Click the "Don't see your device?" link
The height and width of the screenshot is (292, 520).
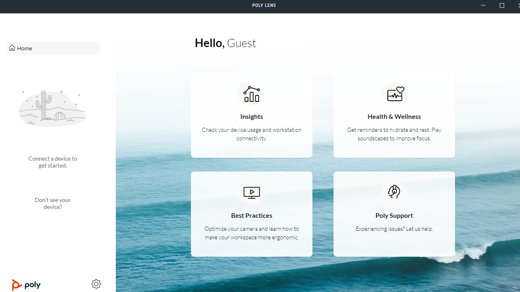[x=53, y=203]
